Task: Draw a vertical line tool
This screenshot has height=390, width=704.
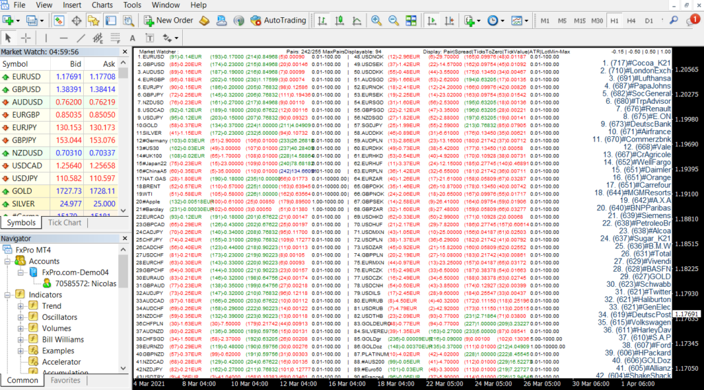Action: (46, 38)
